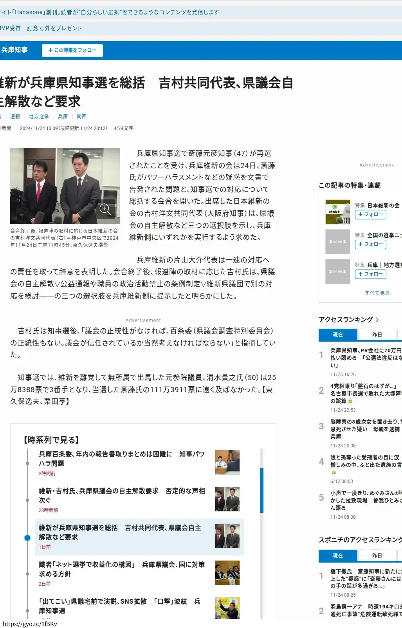Select 現在 tab in access ranking

[x=338, y=335]
